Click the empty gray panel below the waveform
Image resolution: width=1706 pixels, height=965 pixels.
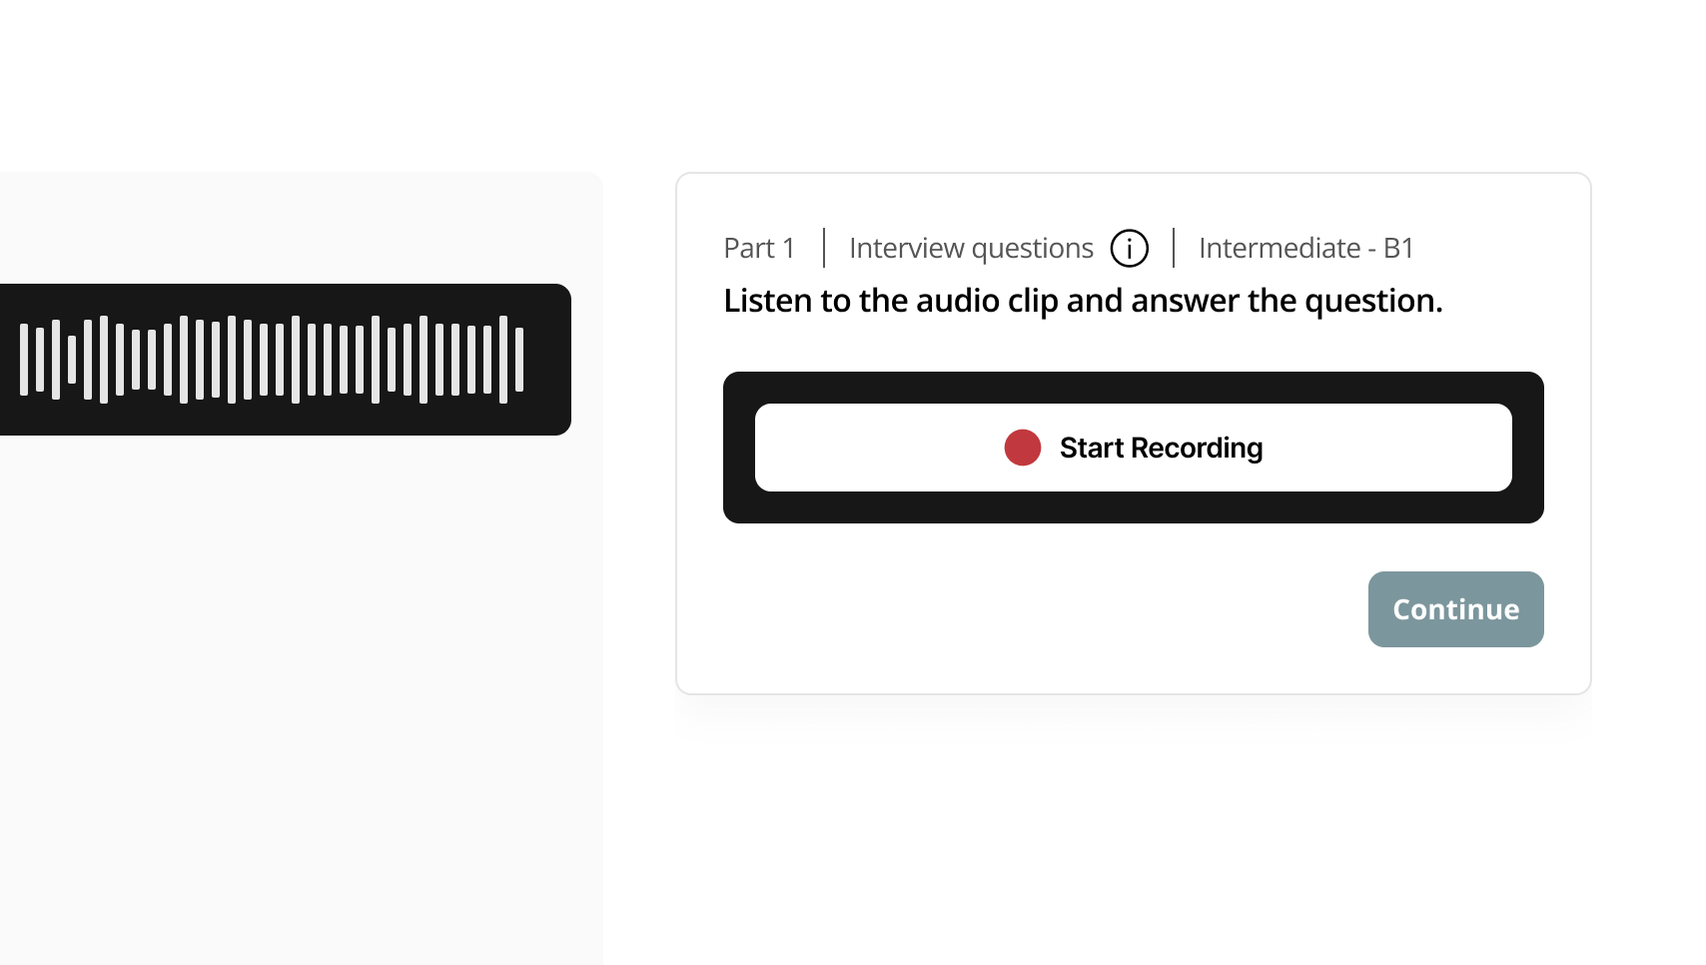pos(300,699)
